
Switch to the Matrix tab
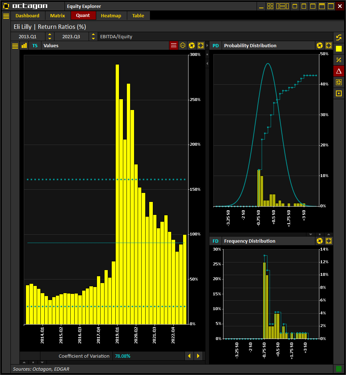point(57,16)
